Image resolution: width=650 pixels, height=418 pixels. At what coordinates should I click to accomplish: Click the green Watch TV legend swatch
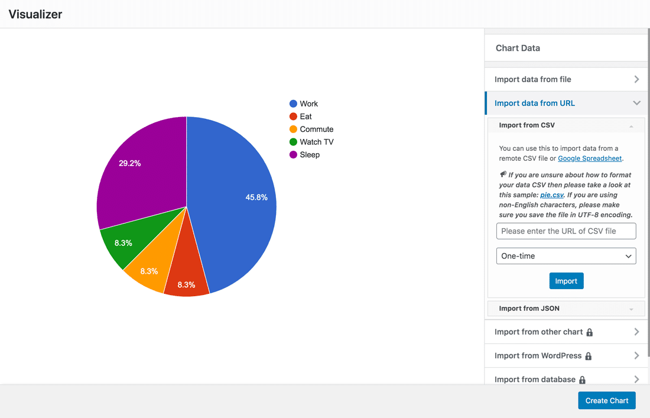tap(293, 142)
